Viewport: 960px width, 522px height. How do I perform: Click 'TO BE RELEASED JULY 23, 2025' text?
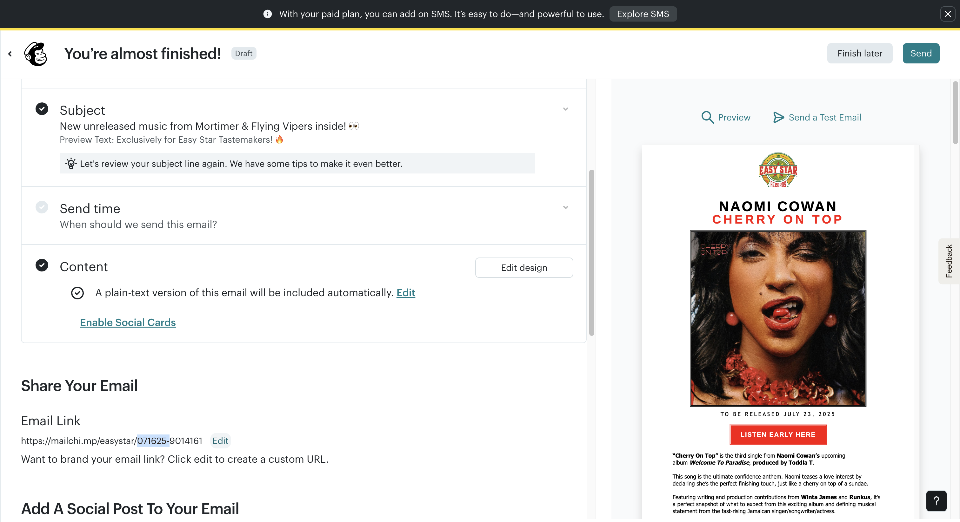[x=778, y=414]
